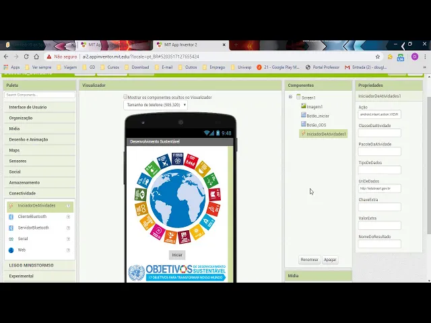The image size is (431, 323).
Task: Expand the Mídia palette section
Action: click(x=40, y=129)
